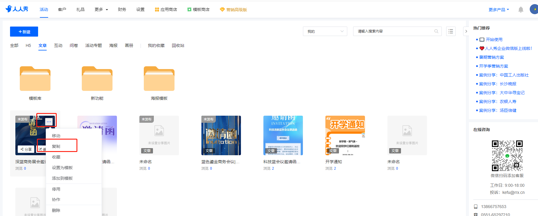Image resolution: width=538 pixels, height=216 pixels.
Task: Scan the WeChat QR code image
Action: (507, 156)
